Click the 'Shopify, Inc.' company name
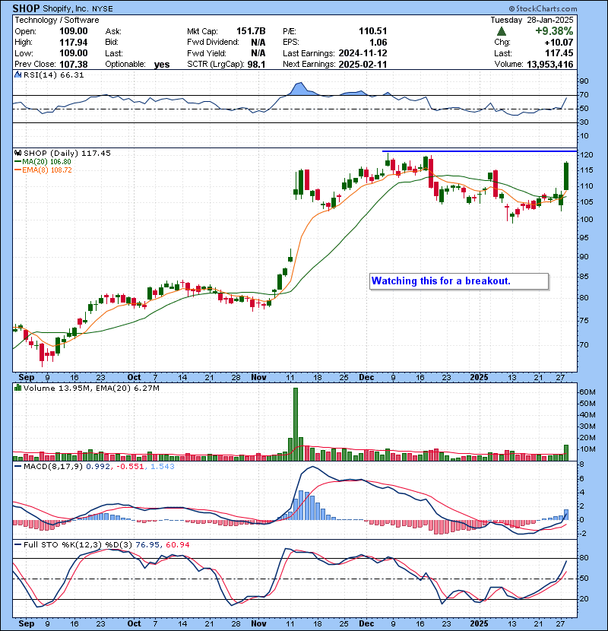Screen dimensions: 608x631 pyautogui.click(x=65, y=8)
